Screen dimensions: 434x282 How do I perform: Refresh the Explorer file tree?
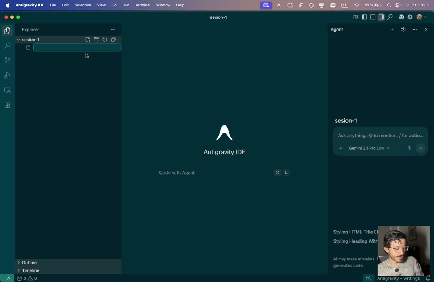click(105, 40)
